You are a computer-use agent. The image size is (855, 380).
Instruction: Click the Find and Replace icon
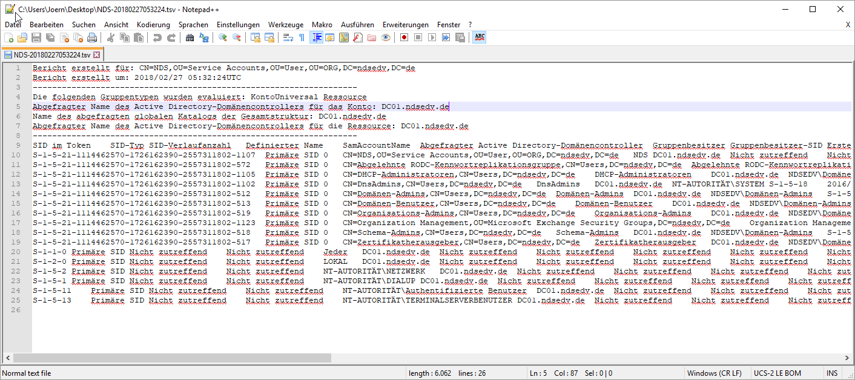[x=204, y=38]
